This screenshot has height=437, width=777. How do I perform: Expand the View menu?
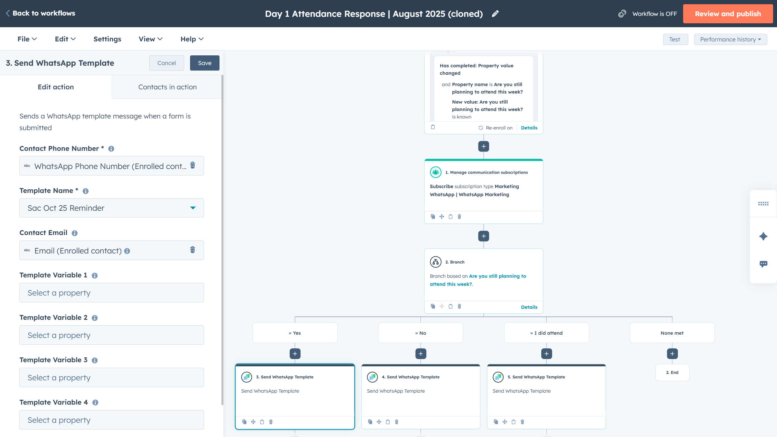coord(150,39)
